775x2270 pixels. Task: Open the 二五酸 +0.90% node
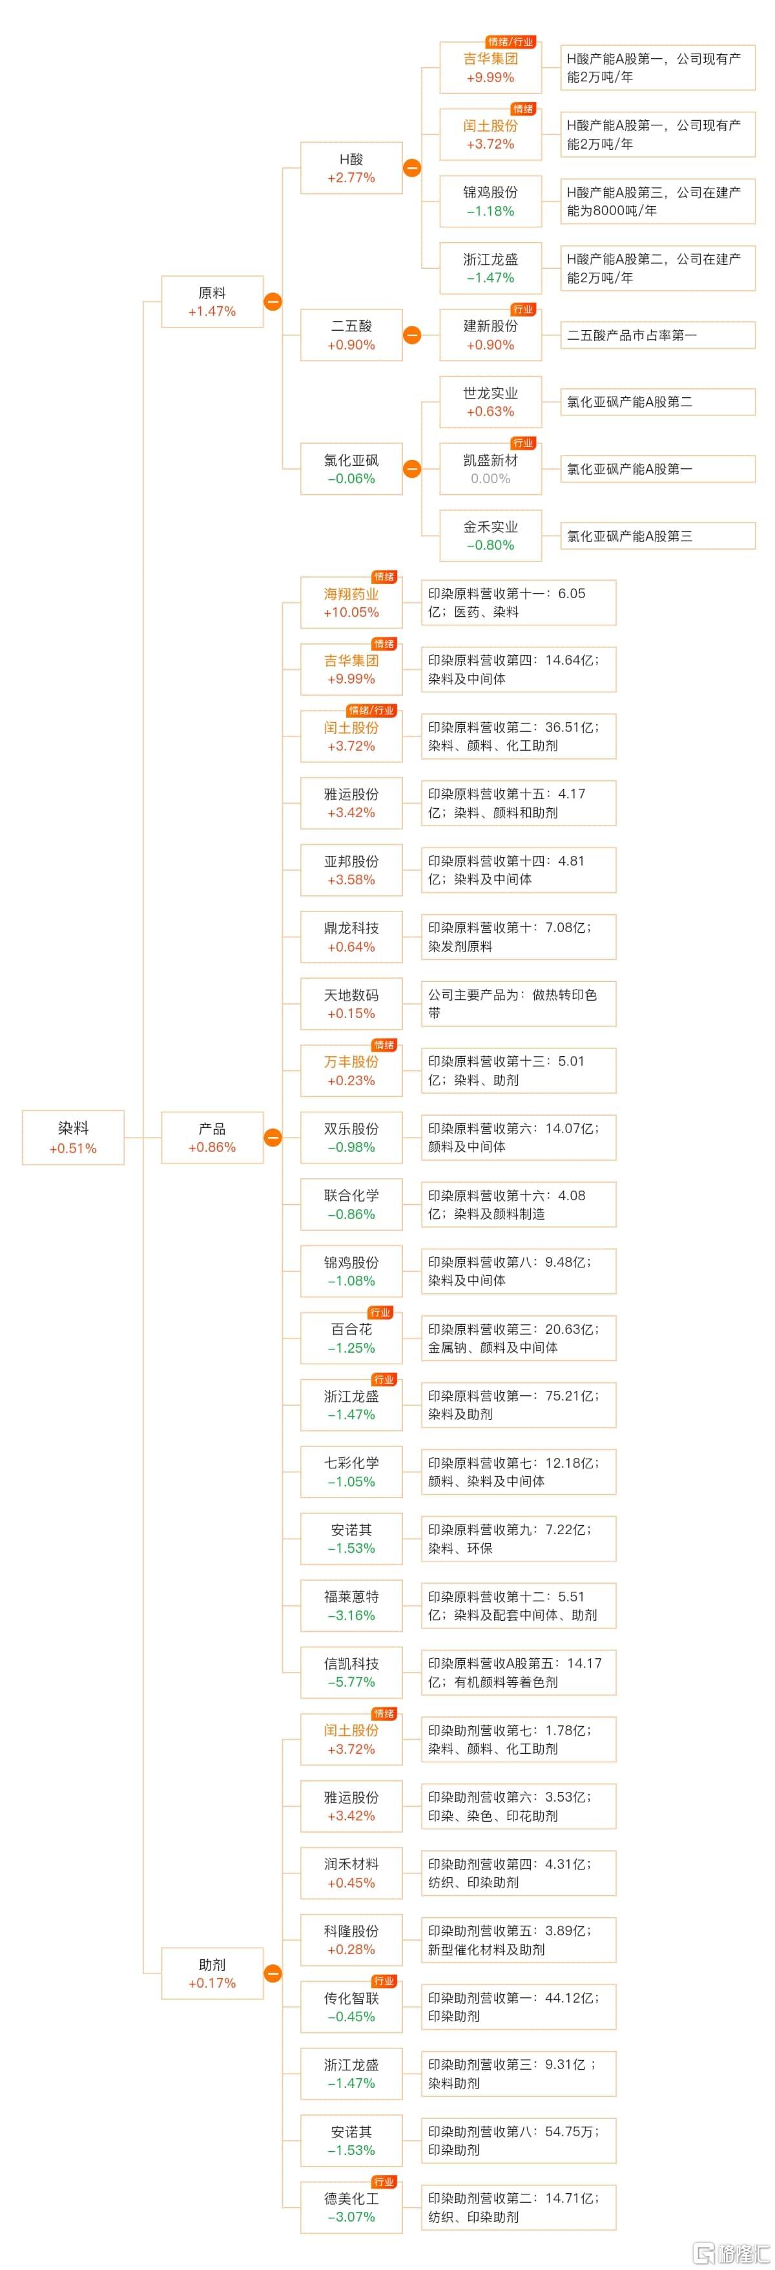[351, 335]
